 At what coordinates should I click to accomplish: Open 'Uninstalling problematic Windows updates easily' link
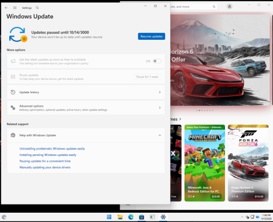52,148
